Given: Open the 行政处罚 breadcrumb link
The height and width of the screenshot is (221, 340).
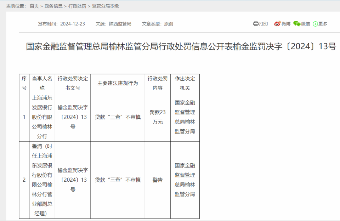Looking at the screenshot, I should (77, 6).
